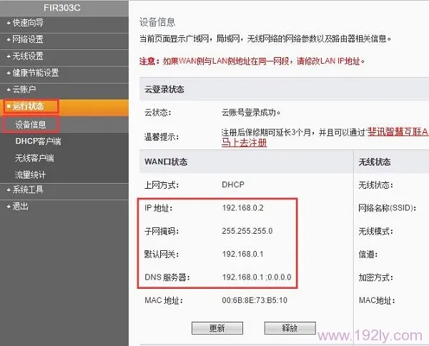Click the 更新 button
Image resolution: width=429 pixels, height=346 pixels.
pos(217,328)
